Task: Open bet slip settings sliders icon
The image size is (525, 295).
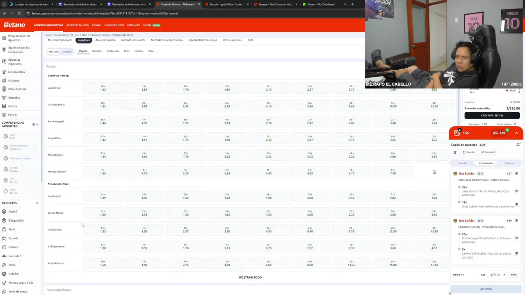Action: click(x=518, y=145)
